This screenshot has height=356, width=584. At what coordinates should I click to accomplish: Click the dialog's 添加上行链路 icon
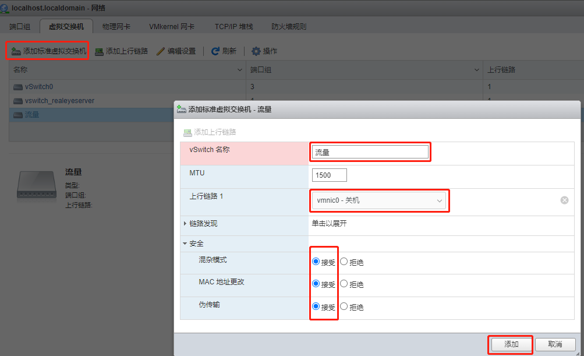click(x=187, y=132)
